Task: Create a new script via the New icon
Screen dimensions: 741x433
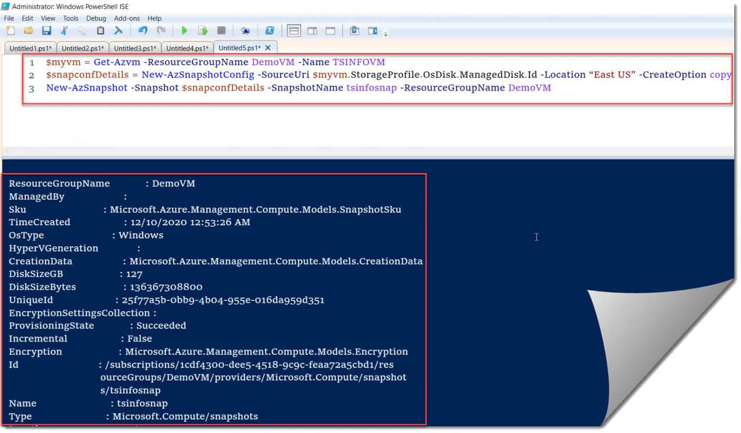Action: pos(10,30)
